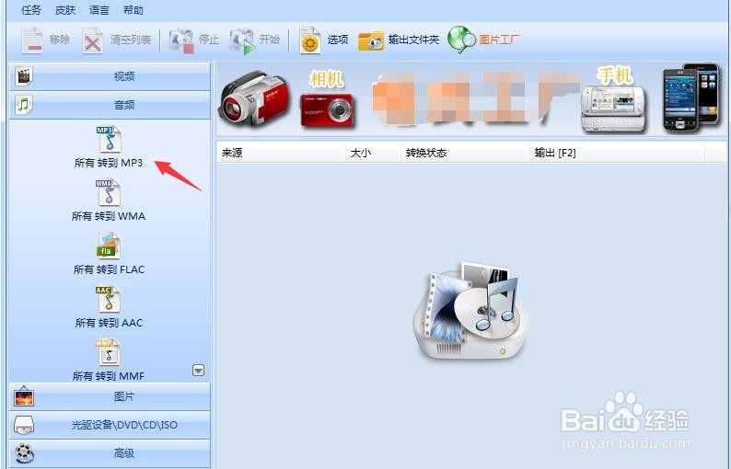Click the 所有 转到 FLAC label text
Image resolution: width=731 pixels, height=469 pixels.
pyautogui.click(x=109, y=269)
